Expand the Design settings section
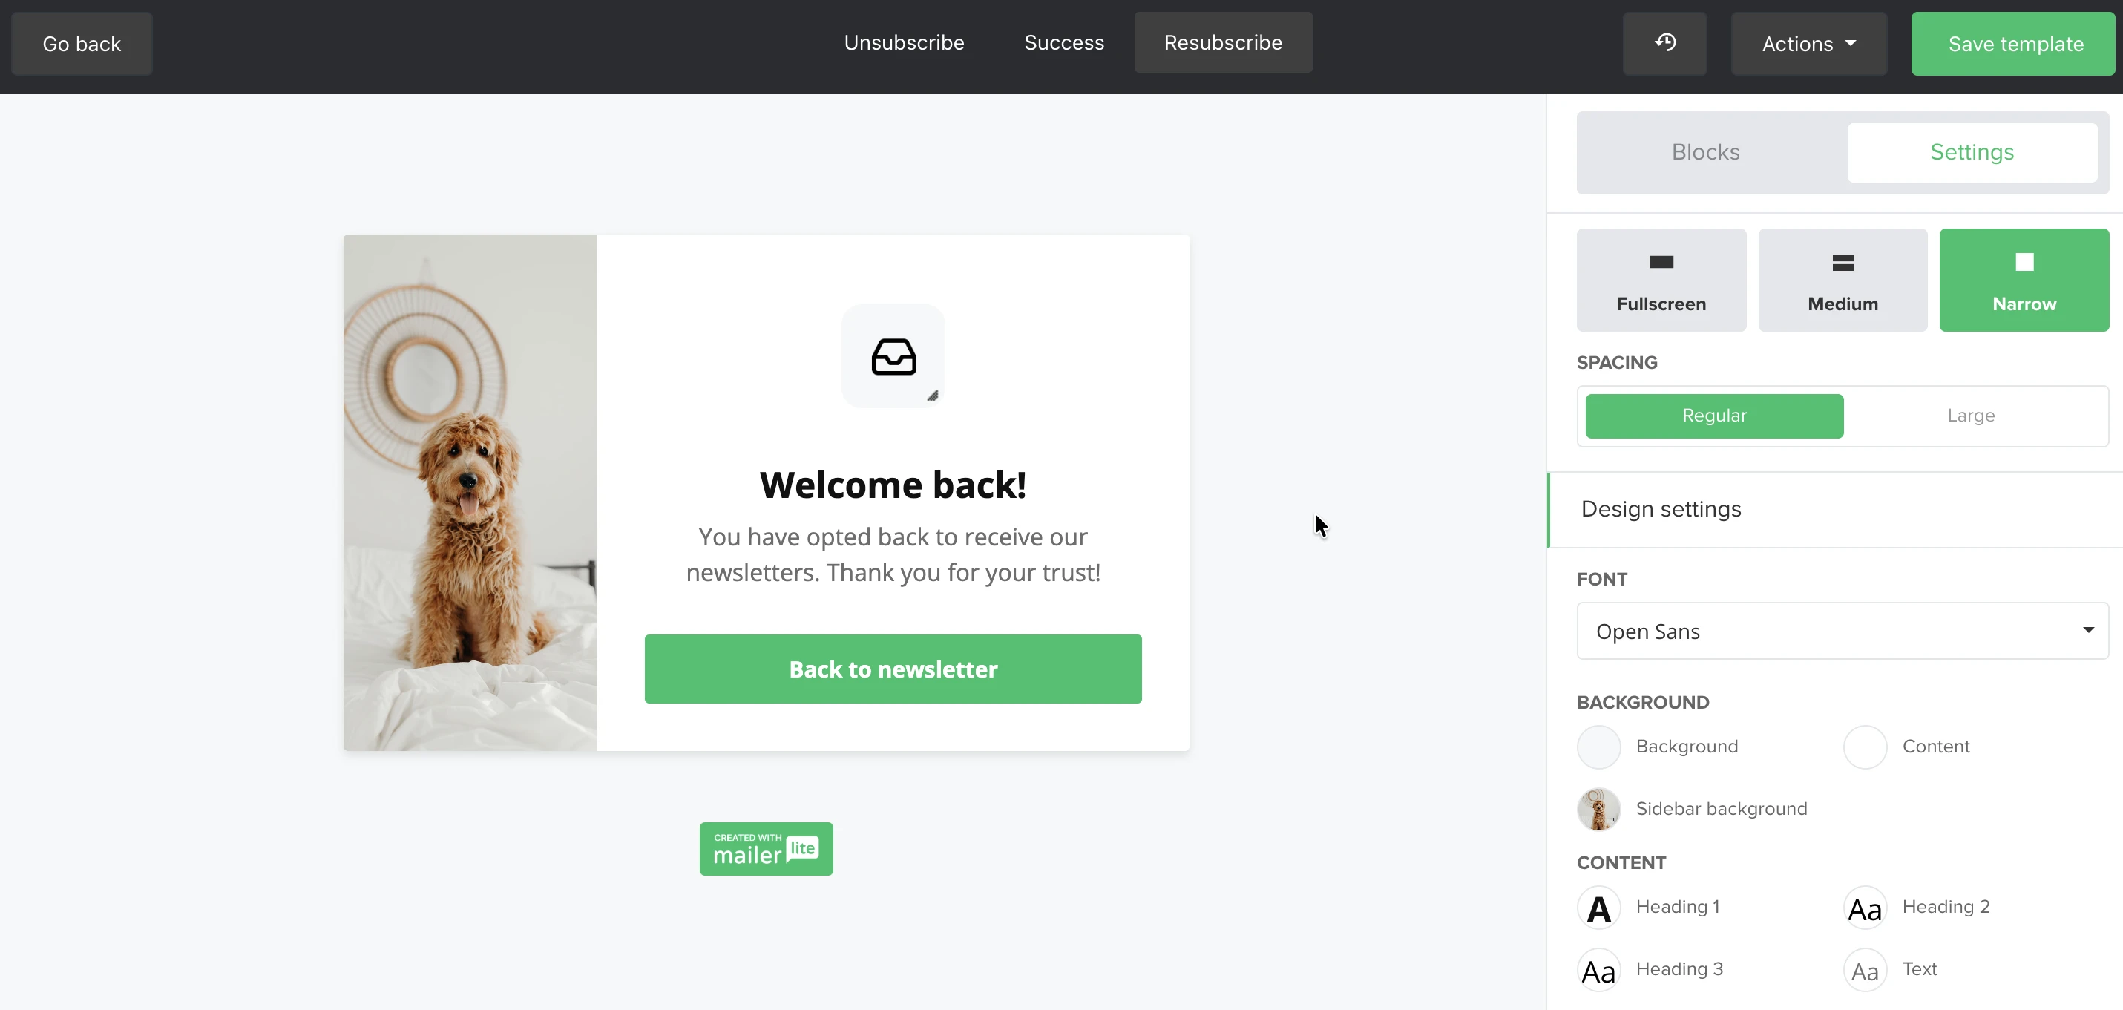Viewport: 2123px width, 1010px height. tap(1661, 508)
